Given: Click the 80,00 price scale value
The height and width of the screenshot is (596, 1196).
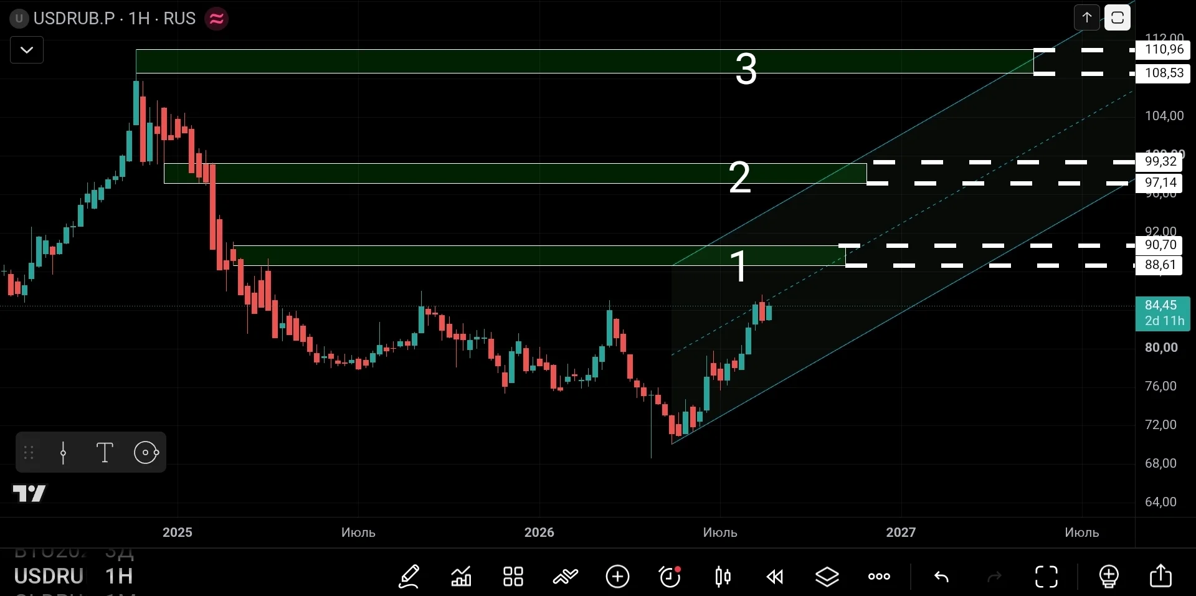Looking at the screenshot, I should point(1161,348).
